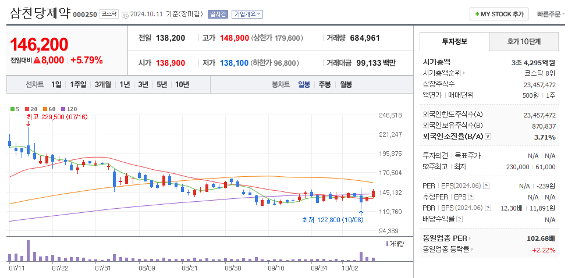Click the calendar icon beside the date

125,15
